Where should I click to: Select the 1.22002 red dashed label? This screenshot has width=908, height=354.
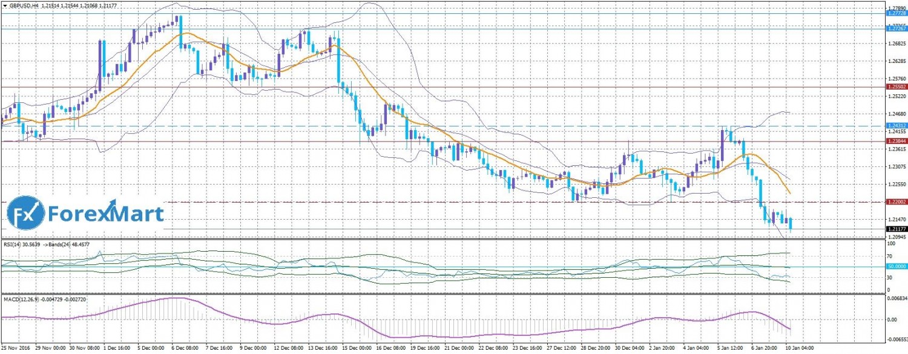point(896,202)
